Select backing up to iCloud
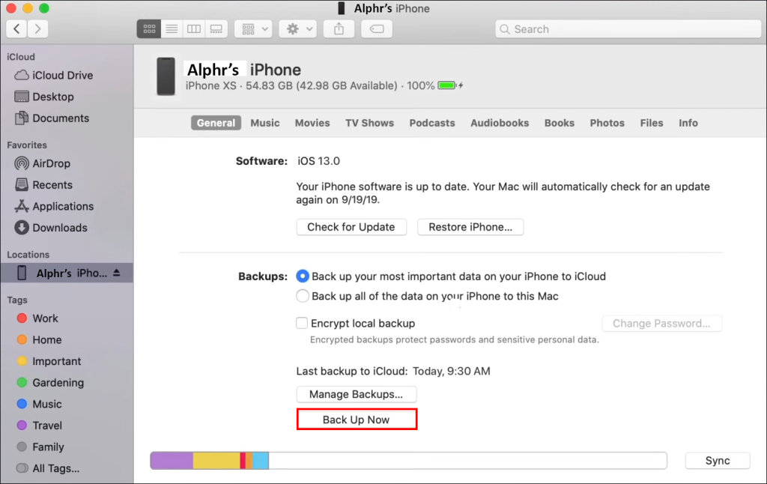The height and width of the screenshot is (484, 767). point(303,276)
